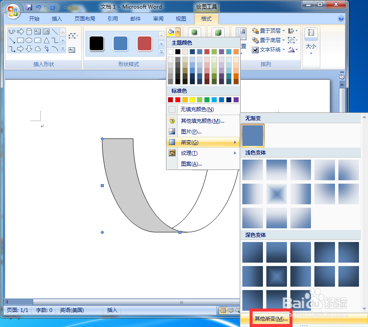Choose 无填充颜色(N) option
The height and width of the screenshot is (327, 368).
point(203,109)
